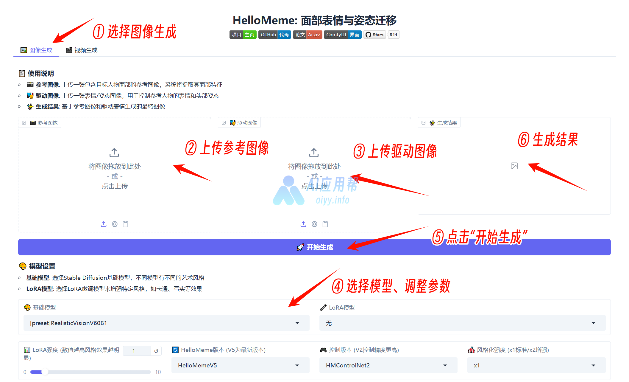Click the LoRA强度 slider track
This screenshot has width=629, height=382.
coord(90,372)
